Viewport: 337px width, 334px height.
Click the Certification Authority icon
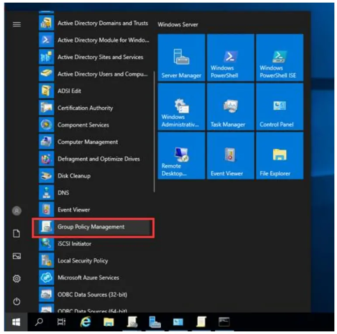tap(46, 108)
